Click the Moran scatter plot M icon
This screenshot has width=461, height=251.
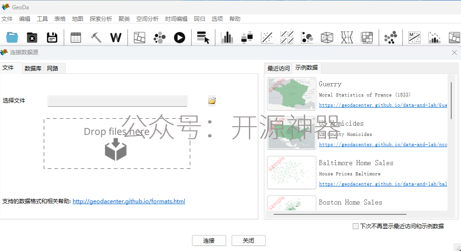414,38
